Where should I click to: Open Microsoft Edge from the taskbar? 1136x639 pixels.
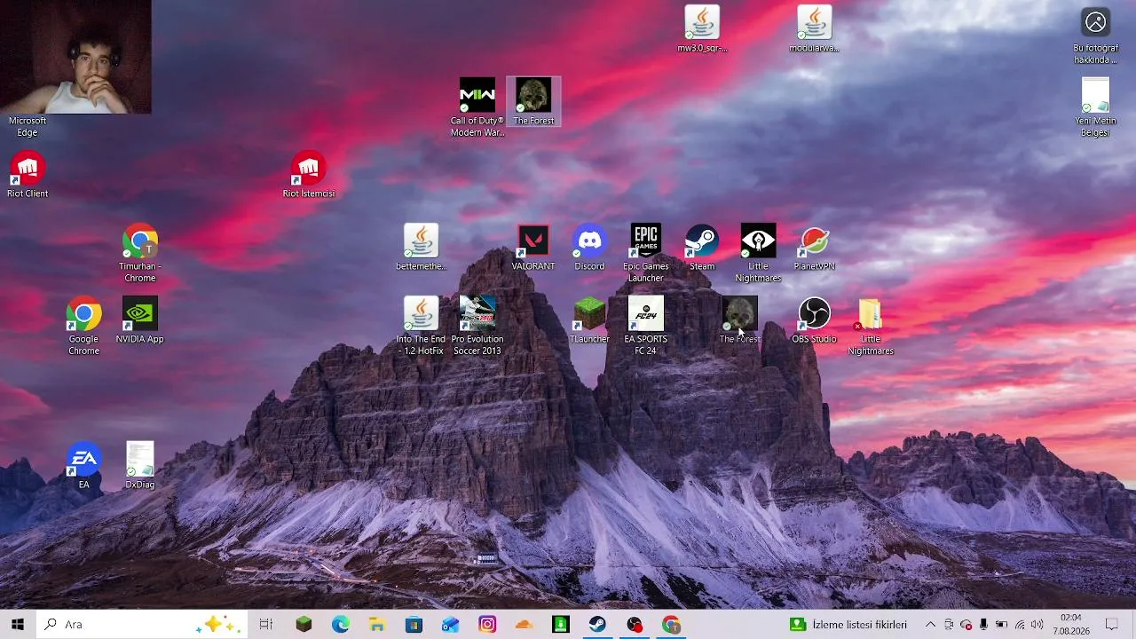click(341, 625)
